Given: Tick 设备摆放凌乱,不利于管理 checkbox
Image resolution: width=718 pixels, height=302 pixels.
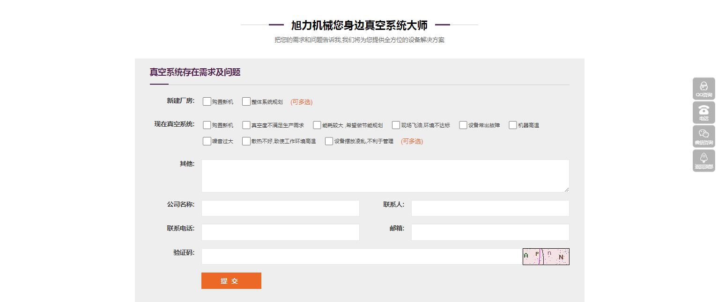Looking at the screenshot, I should pyautogui.click(x=329, y=141).
